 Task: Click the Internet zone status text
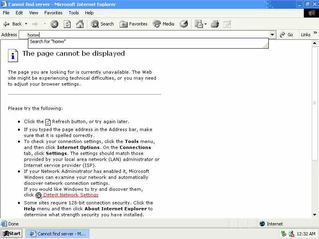pos(275,224)
